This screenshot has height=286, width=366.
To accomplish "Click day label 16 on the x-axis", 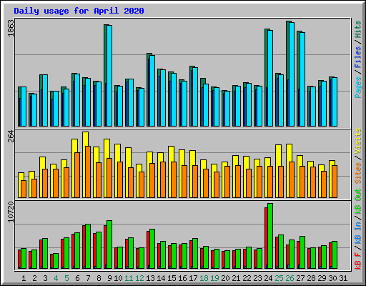I will point(182,278).
